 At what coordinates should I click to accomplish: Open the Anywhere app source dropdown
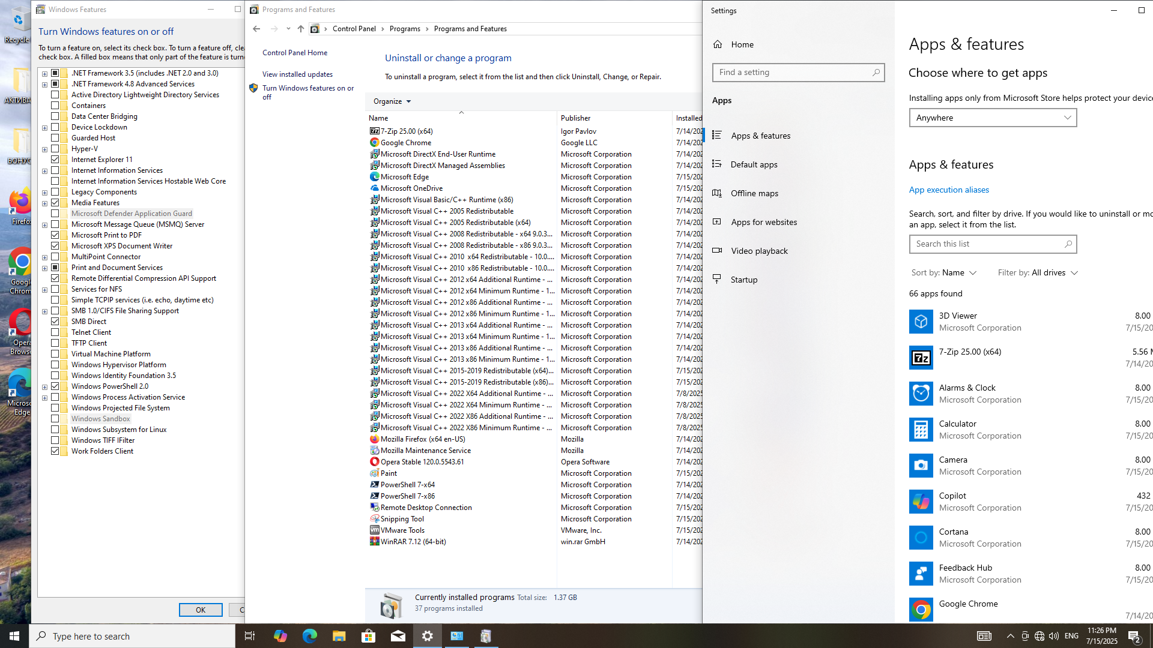[x=993, y=118]
